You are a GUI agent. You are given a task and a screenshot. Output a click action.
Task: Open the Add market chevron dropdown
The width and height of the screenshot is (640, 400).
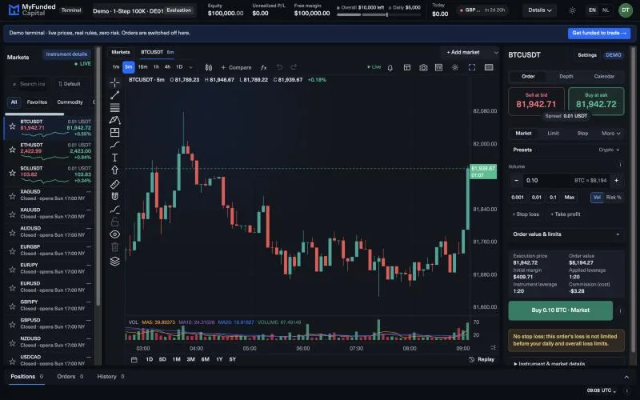pos(496,53)
